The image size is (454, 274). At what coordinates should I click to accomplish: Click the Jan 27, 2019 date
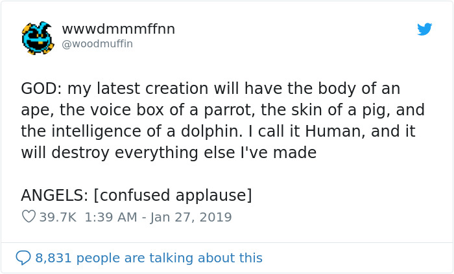pos(191,217)
